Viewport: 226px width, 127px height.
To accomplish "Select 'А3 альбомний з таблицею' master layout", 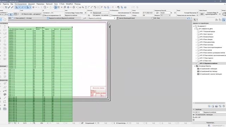I will [x=208, y=69].
